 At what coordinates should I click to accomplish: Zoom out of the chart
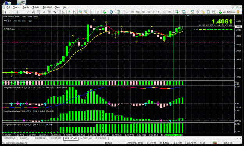pyautogui.click(x=86, y=12)
